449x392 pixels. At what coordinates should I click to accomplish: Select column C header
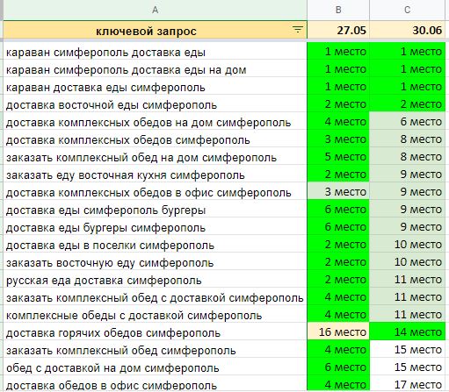(x=407, y=10)
